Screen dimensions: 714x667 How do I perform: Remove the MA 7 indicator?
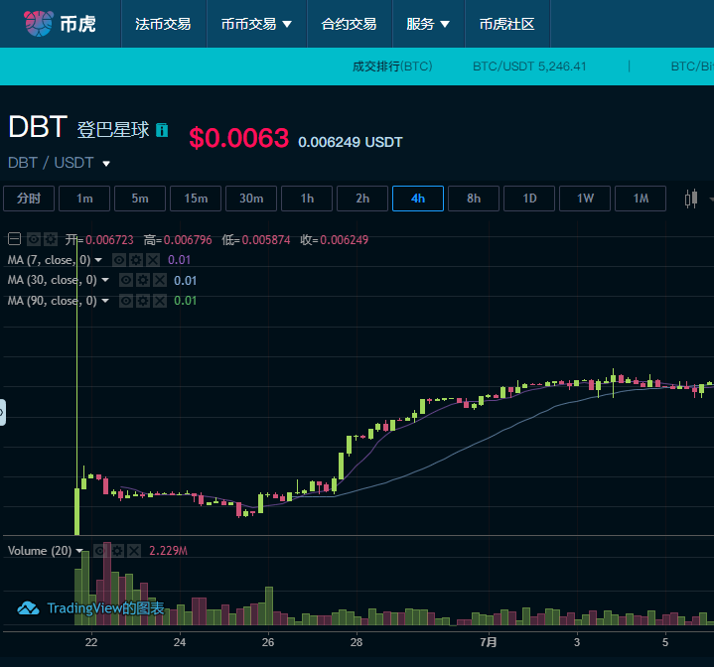point(153,260)
